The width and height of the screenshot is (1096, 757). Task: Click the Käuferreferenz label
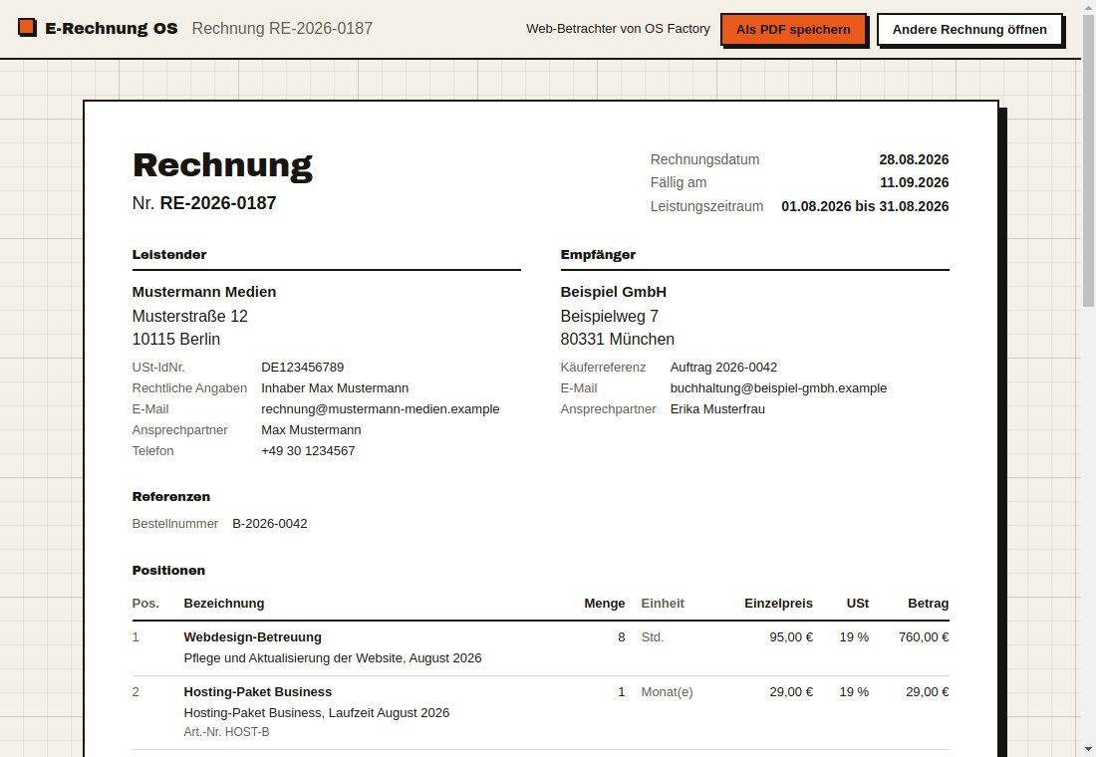[603, 367]
